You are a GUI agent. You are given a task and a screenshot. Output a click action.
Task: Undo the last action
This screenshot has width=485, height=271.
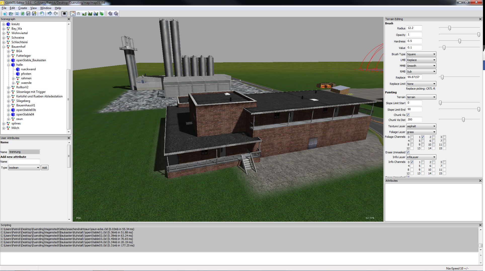50,14
